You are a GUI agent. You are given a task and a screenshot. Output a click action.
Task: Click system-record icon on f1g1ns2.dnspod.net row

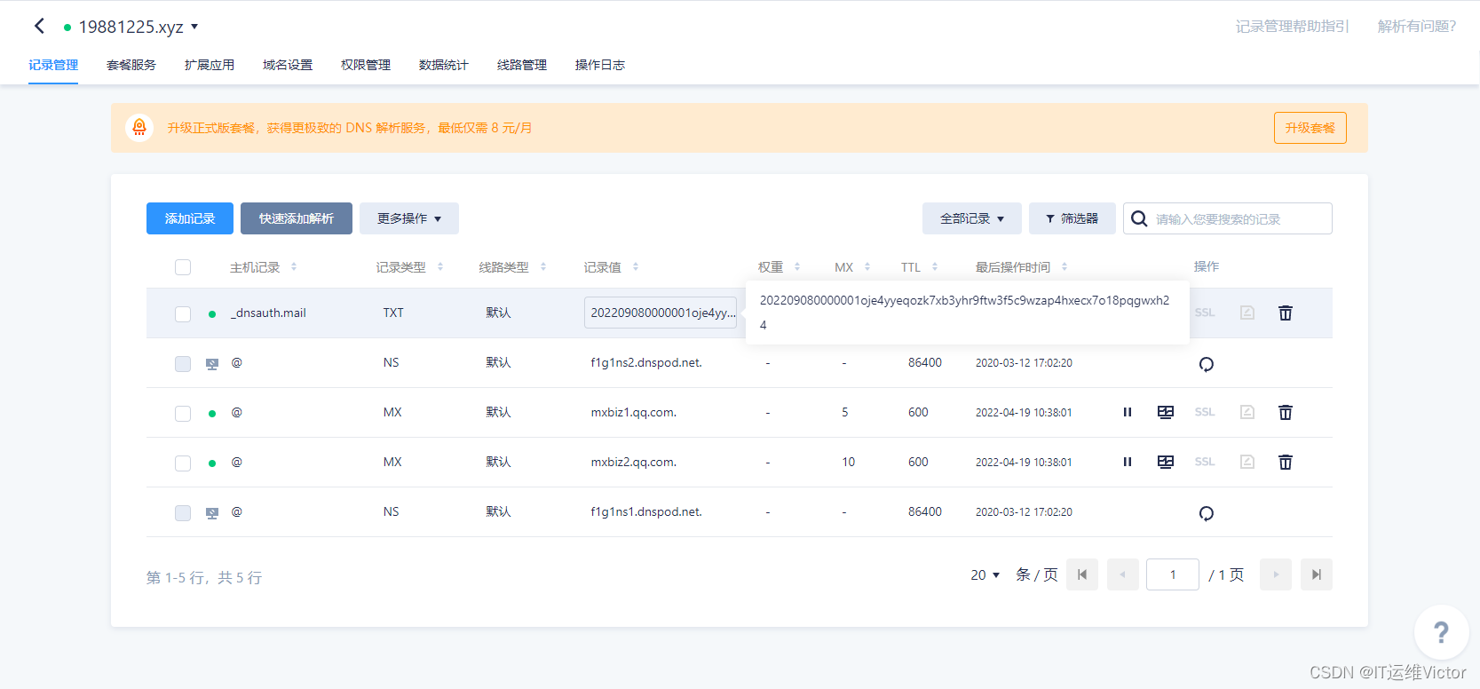pos(212,364)
